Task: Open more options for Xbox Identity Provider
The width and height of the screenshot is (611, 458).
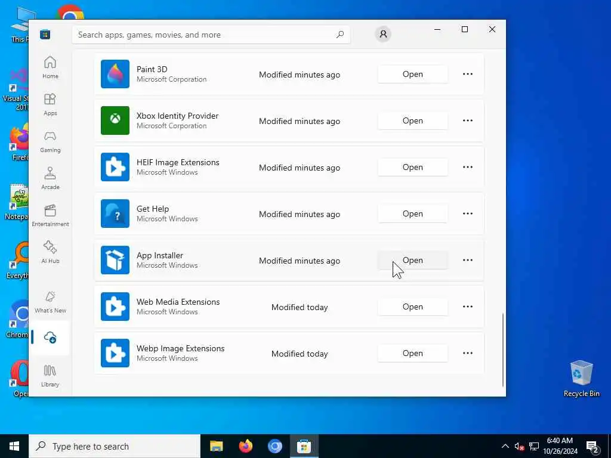Action: [468, 120]
